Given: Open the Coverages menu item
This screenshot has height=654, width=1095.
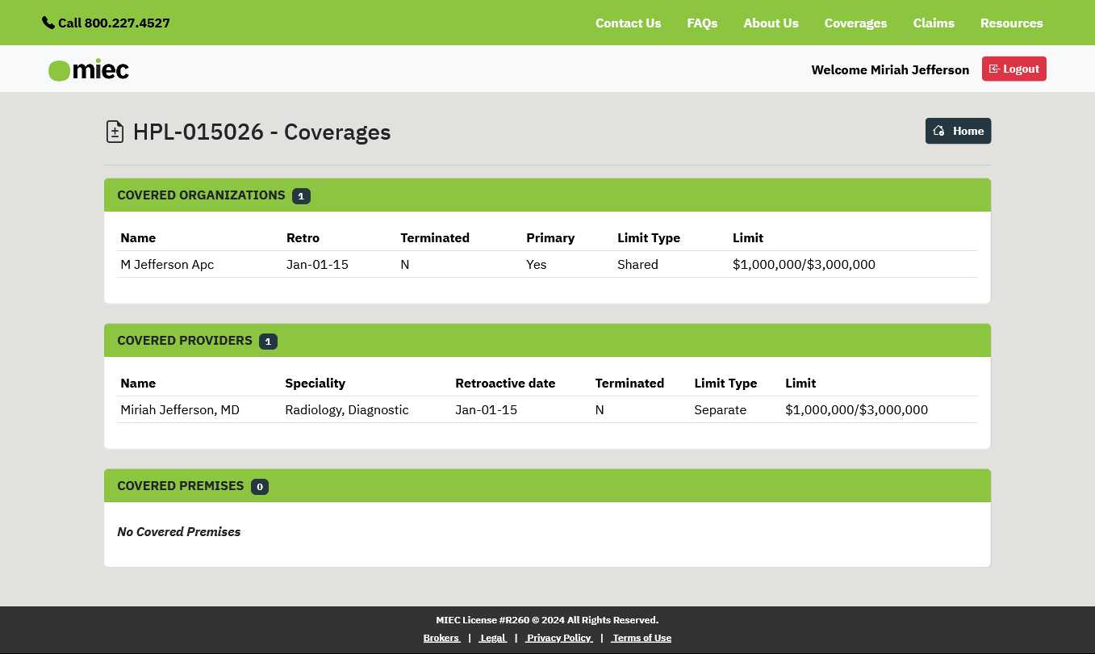Looking at the screenshot, I should coord(855,23).
